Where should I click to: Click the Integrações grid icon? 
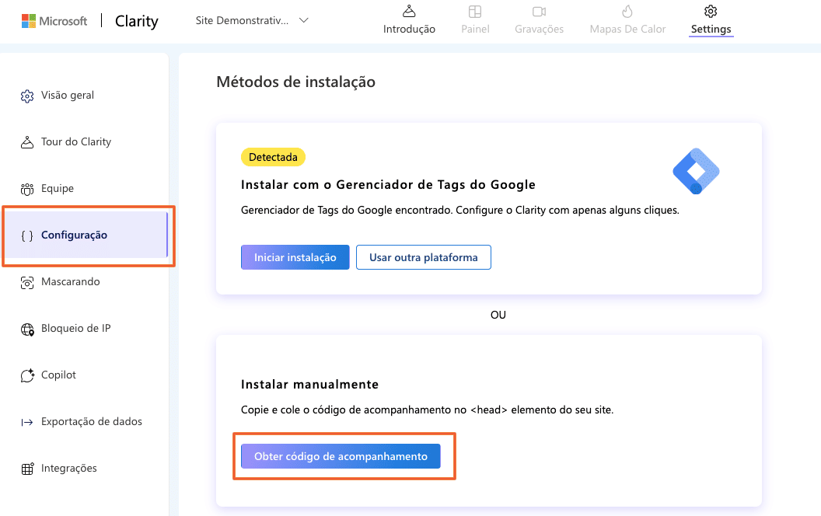click(x=27, y=469)
